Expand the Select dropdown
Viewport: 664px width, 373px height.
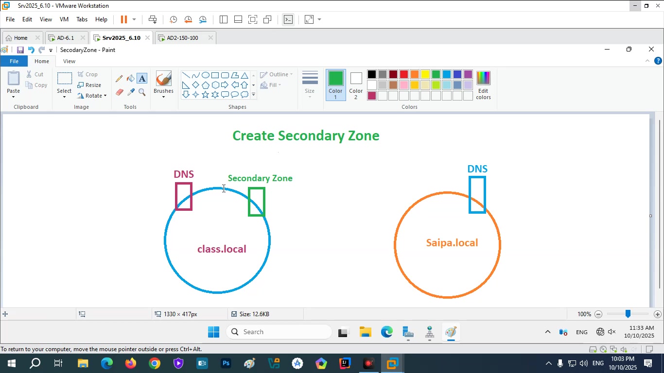click(x=64, y=97)
